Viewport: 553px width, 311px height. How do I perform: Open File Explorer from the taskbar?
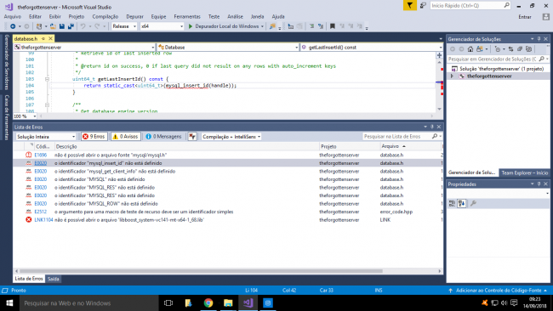[228, 303]
